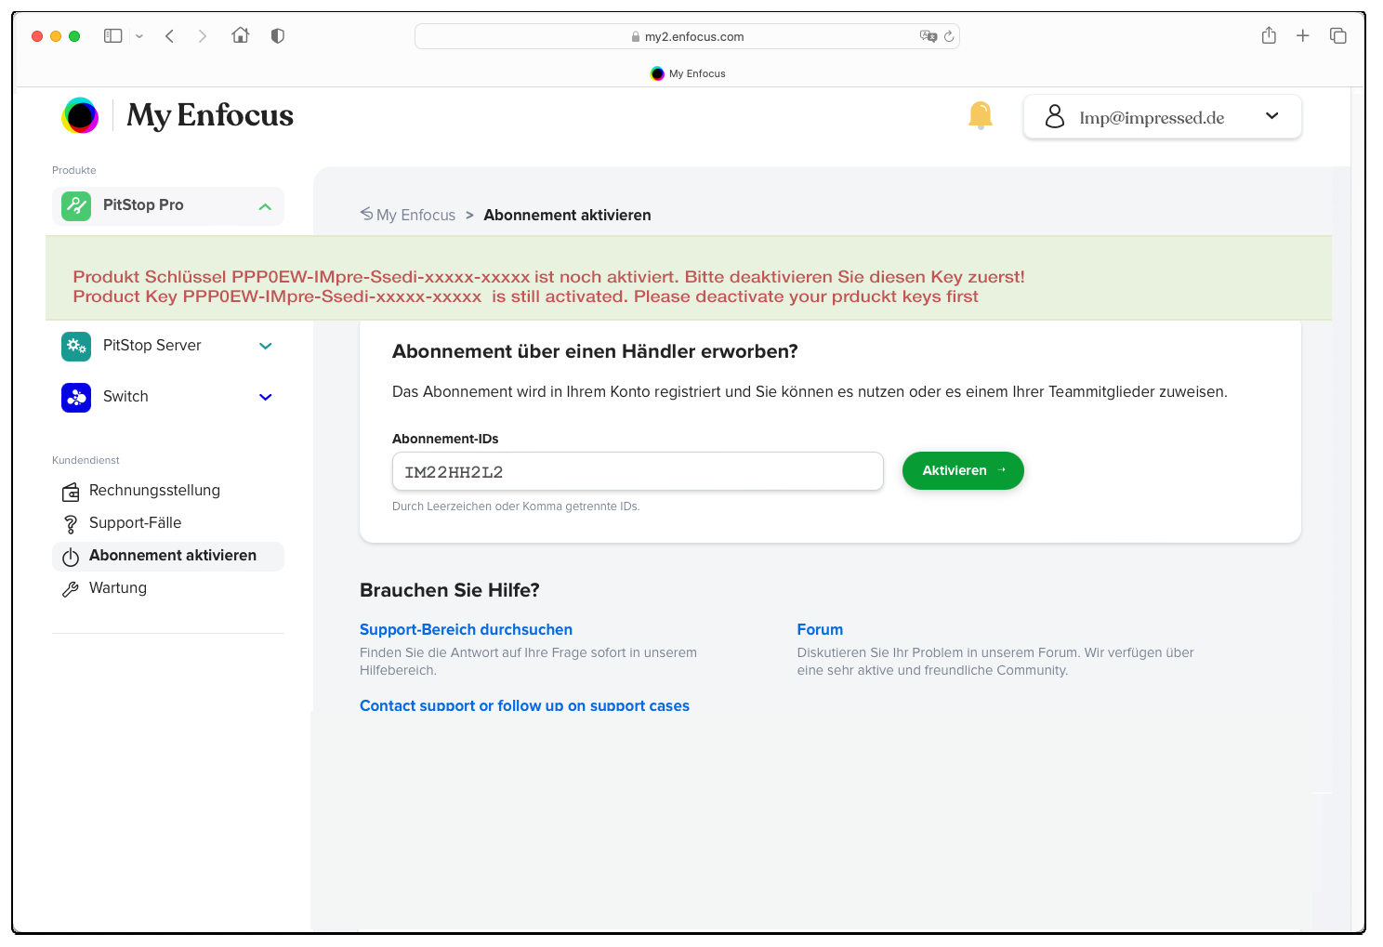
Task: Click the PitStop Pro icon
Action: 76,205
